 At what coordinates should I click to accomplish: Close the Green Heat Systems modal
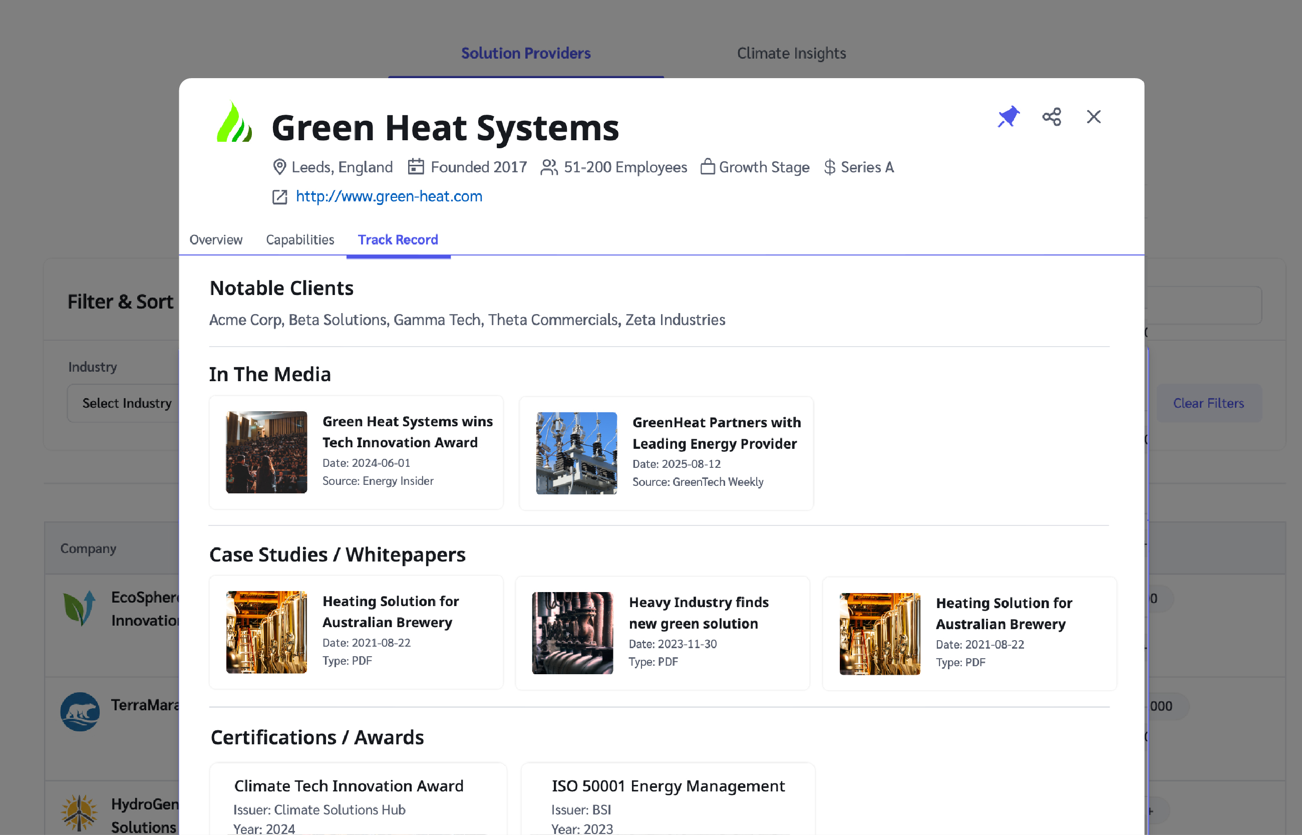tap(1093, 117)
